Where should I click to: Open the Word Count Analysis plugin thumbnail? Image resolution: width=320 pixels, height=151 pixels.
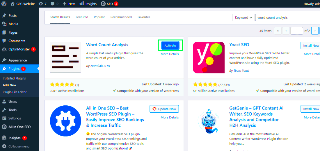pos(65,57)
